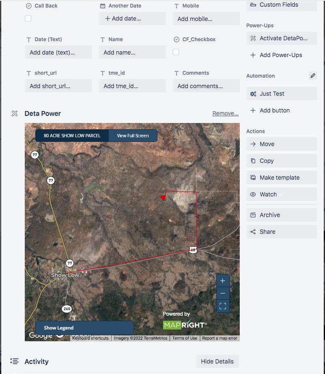This screenshot has width=325, height=374.
Task: Run the Just Test automation button
Action: [x=282, y=94]
